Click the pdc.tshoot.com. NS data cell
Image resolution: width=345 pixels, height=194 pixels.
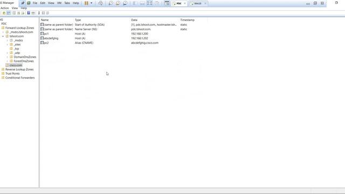coord(141,29)
